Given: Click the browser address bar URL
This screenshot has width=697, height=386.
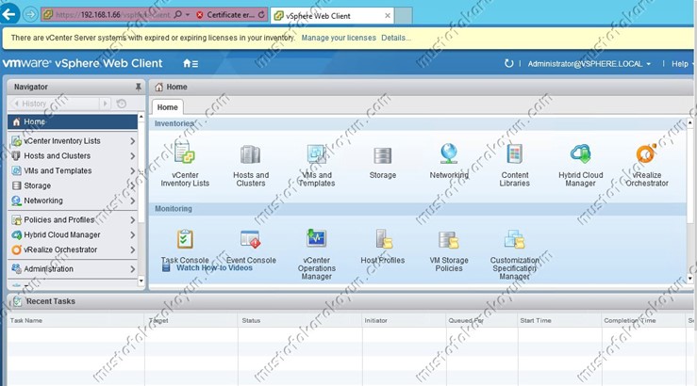Looking at the screenshot, I should pos(112,15).
